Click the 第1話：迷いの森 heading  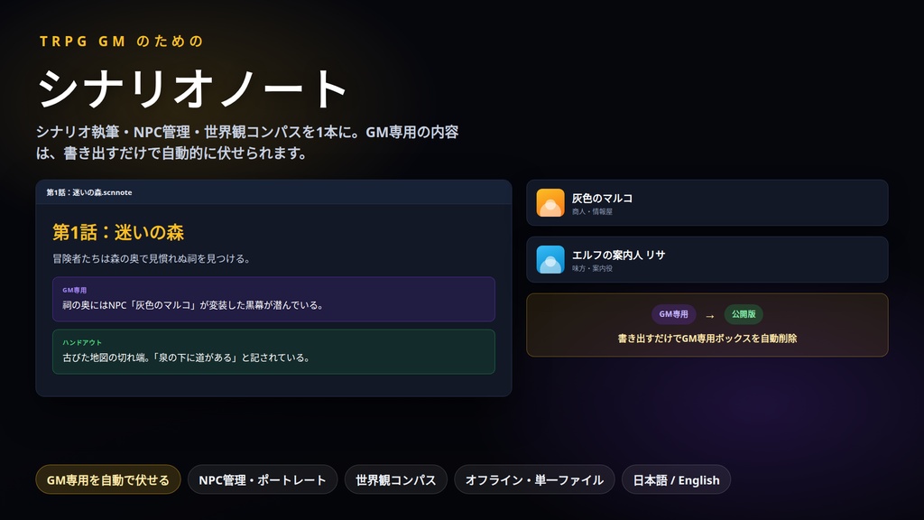click(118, 232)
